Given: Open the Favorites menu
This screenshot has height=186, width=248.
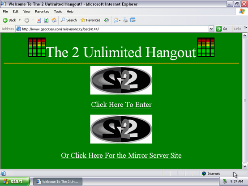Looking at the screenshot, I should pos(42,12).
